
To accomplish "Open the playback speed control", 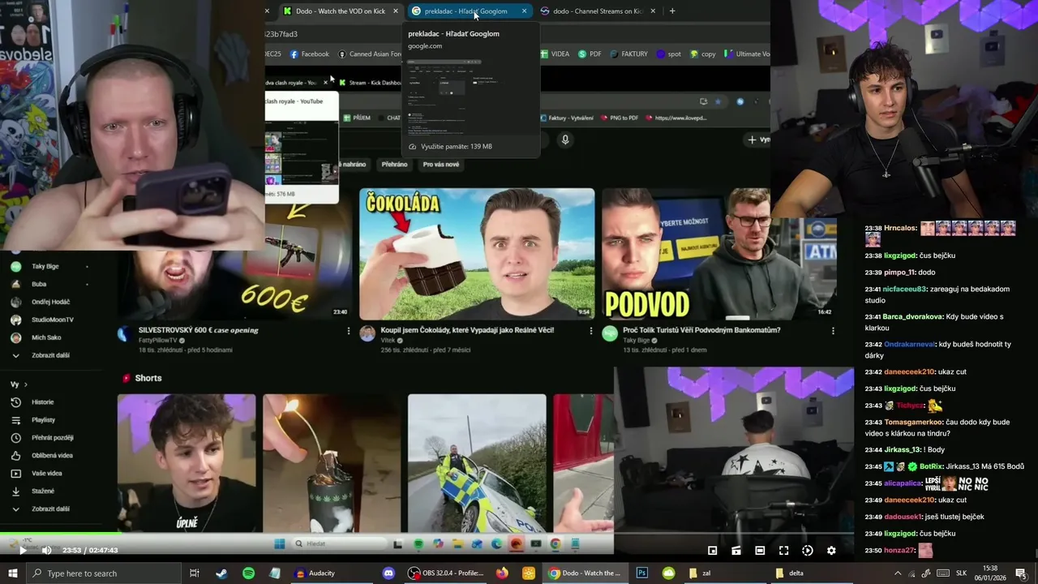I will (x=808, y=550).
